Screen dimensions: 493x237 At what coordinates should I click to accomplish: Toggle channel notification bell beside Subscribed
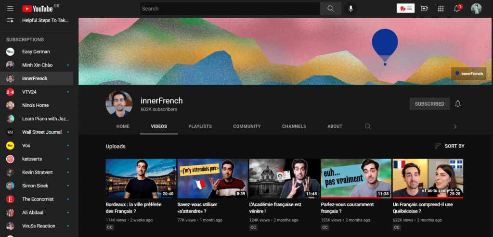(458, 104)
